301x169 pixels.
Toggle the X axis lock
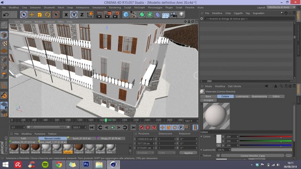click(66, 15)
